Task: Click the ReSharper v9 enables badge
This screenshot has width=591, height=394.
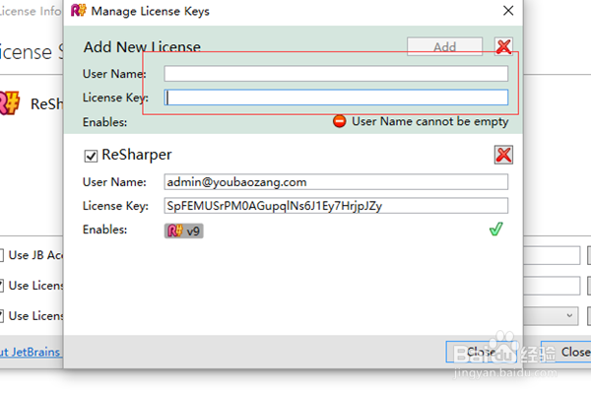Action: coord(184,230)
